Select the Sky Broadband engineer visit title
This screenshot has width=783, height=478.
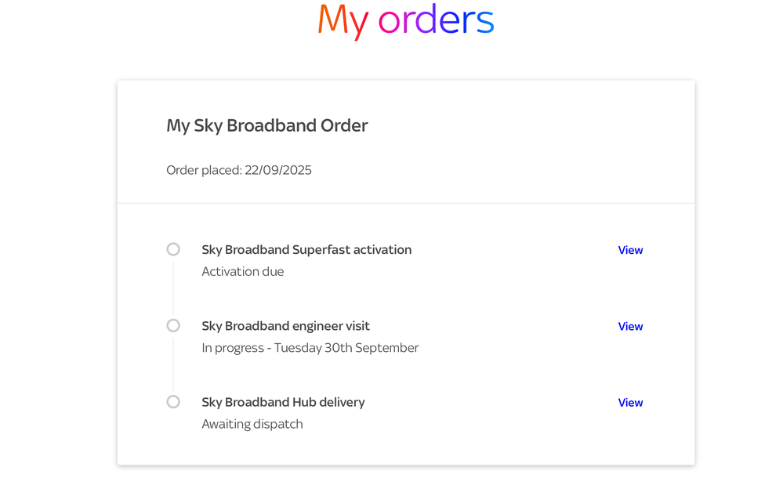(285, 326)
